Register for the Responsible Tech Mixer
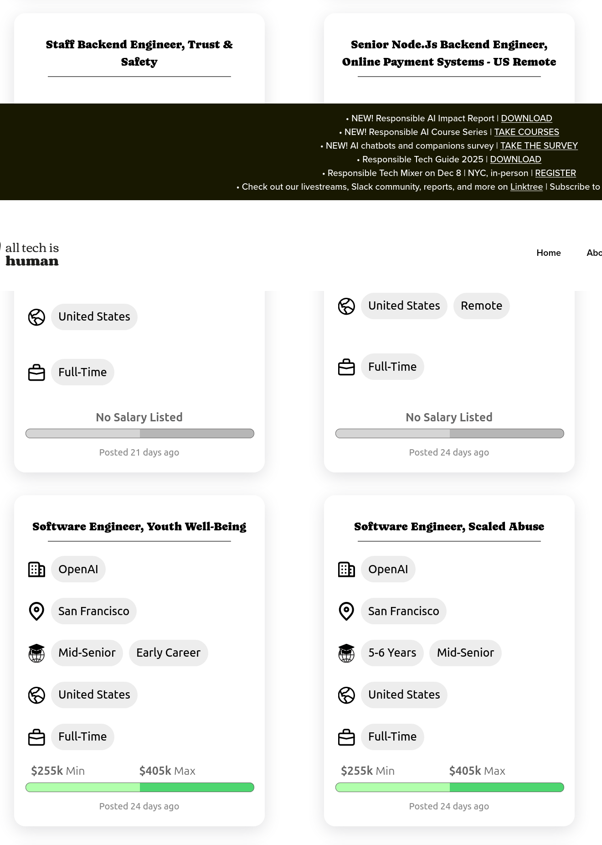602x845 pixels. pyautogui.click(x=555, y=173)
